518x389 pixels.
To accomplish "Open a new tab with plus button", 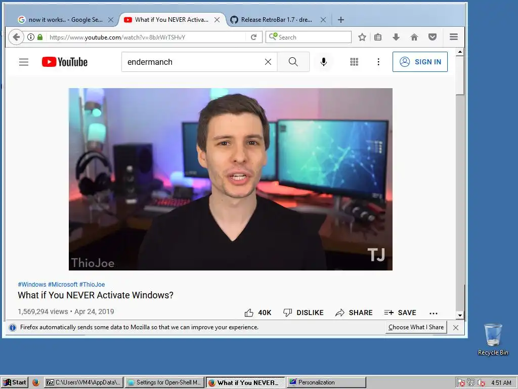I will click(x=341, y=20).
